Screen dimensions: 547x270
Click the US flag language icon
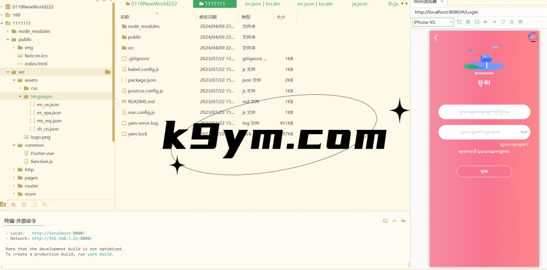point(533,37)
